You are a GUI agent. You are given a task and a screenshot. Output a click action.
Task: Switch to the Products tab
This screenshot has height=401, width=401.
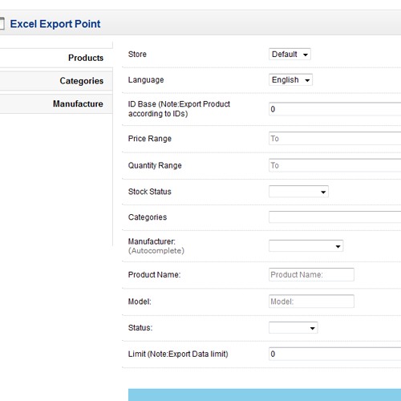[56, 58]
